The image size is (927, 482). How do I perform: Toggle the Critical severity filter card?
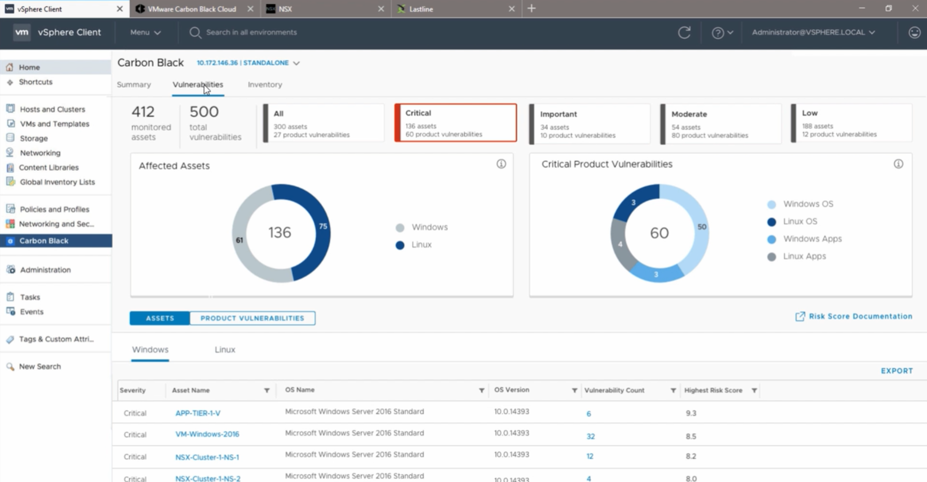455,122
